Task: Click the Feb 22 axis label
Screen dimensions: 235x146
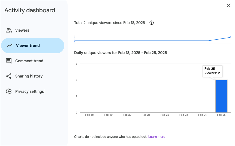Action: 165,115
